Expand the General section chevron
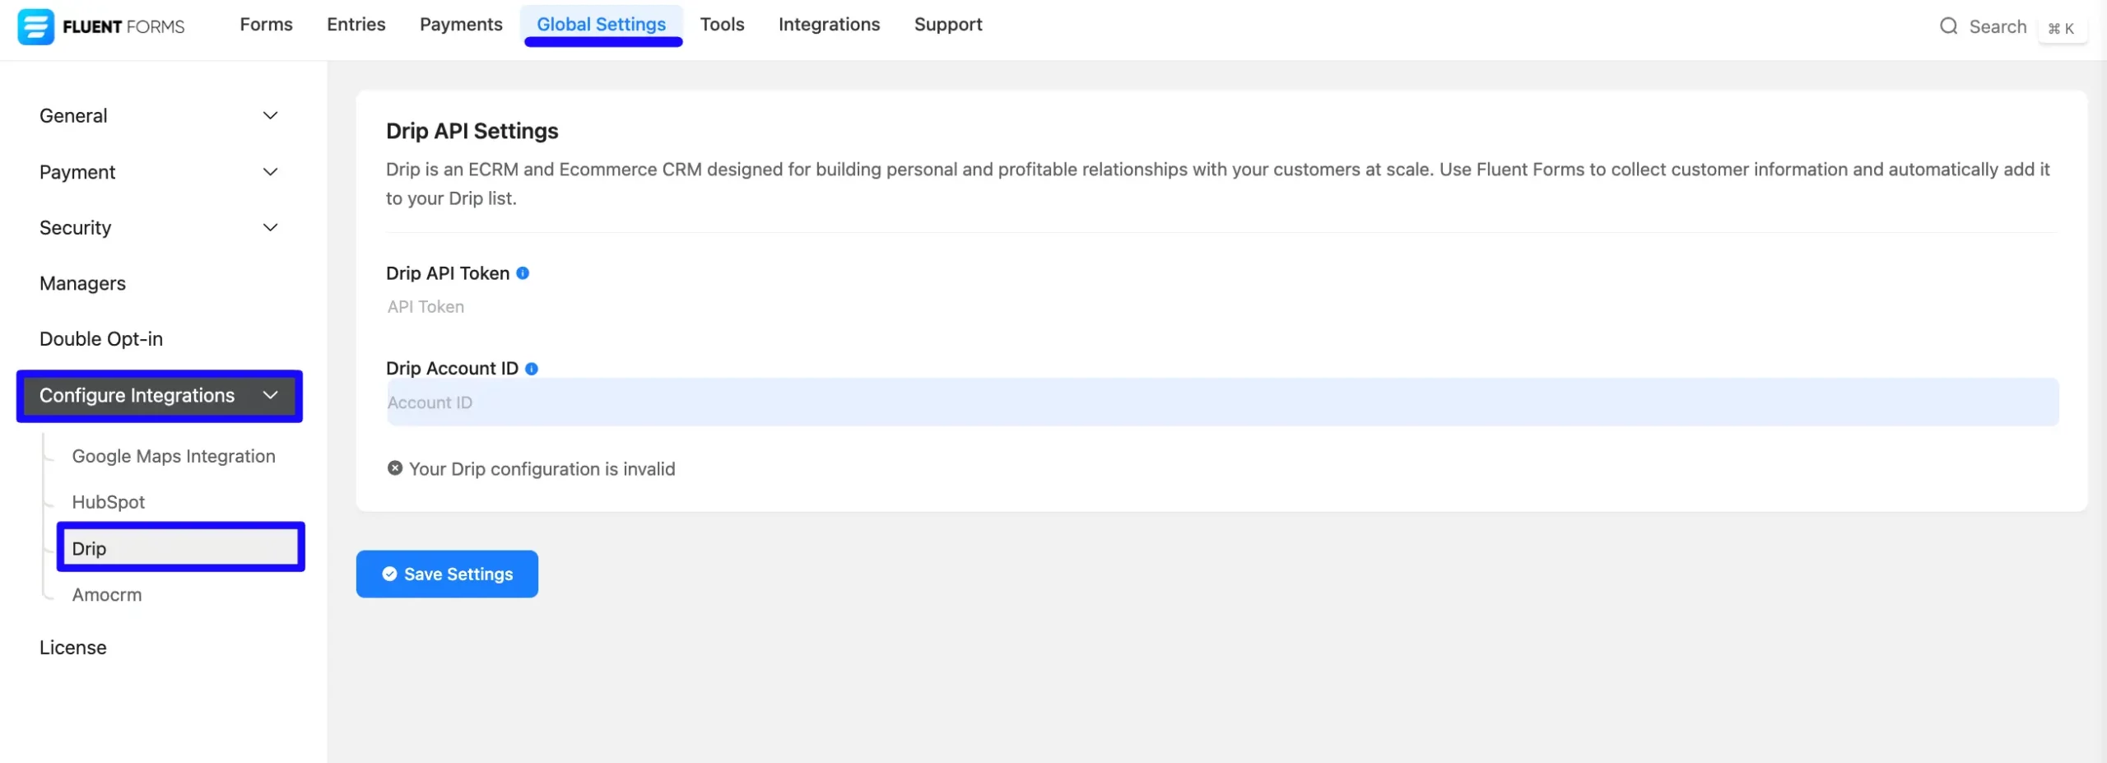2107x763 pixels. (270, 115)
